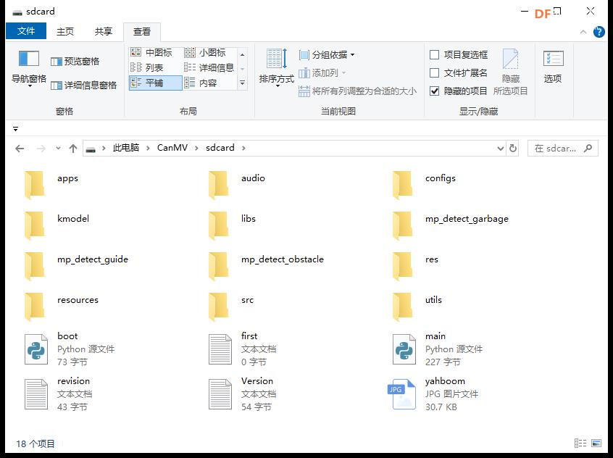Image resolution: width=613 pixels, height=458 pixels.
Task: Toggle file name extensions checkbox
Action: point(435,72)
